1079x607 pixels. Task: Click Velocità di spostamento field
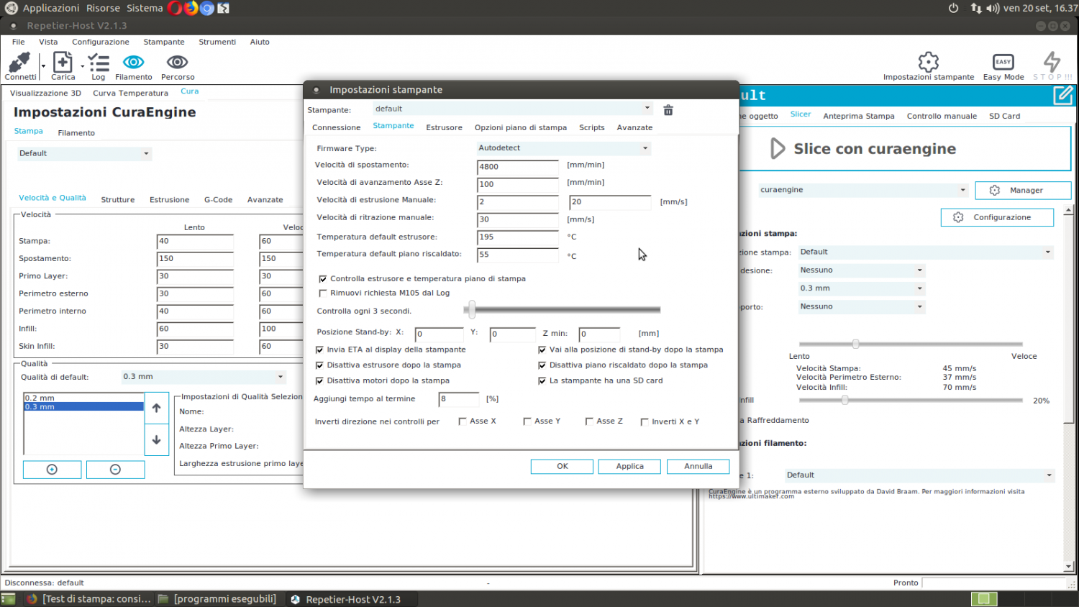coord(518,167)
